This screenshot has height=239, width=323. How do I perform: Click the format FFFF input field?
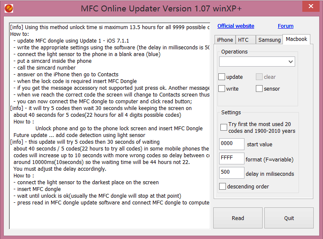[x=231, y=158]
